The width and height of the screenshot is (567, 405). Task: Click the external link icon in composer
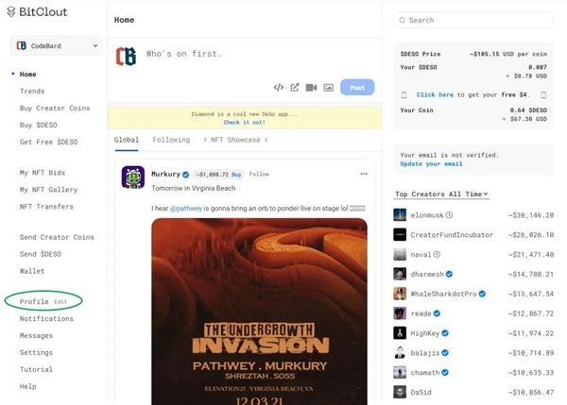[x=295, y=88]
